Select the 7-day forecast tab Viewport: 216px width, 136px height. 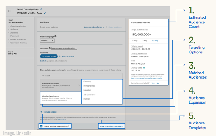pyautogui.click(x=144, y=41)
